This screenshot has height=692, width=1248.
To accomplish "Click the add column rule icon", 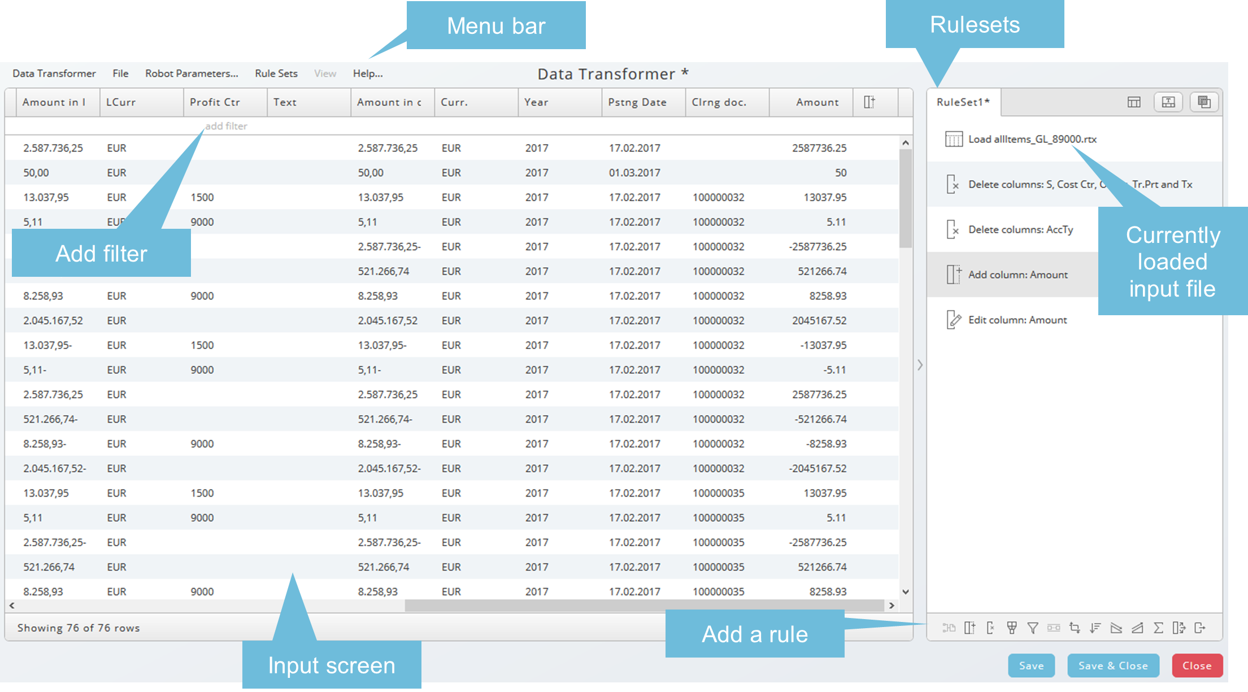I will pyautogui.click(x=970, y=628).
